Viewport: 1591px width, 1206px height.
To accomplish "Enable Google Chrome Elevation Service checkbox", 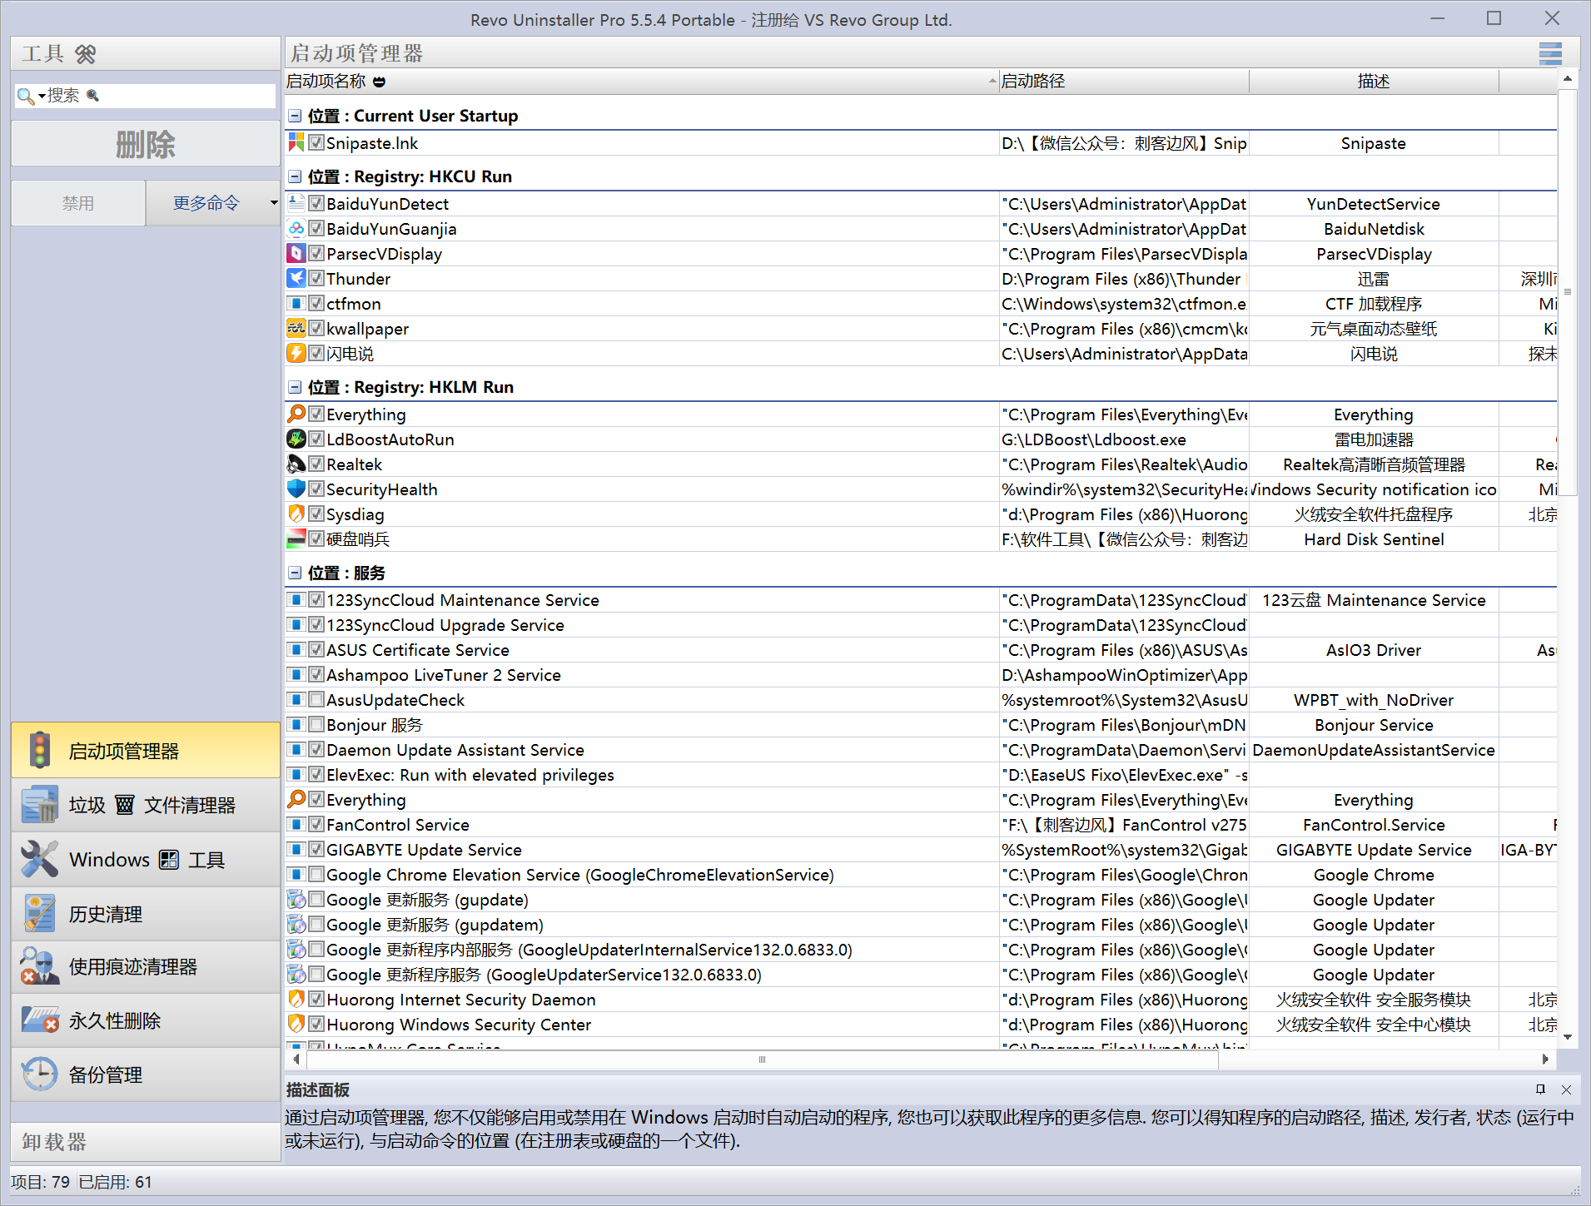I will click(x=316, y=874).
